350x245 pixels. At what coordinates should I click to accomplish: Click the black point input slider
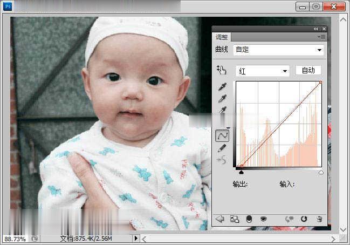point(241,172)
